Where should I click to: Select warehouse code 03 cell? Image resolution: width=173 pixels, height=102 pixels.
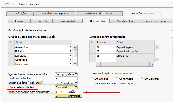(106, 55)
